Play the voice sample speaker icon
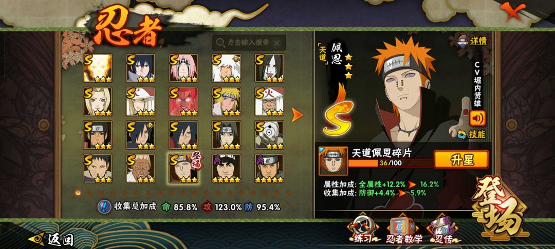This screenshot has width=555, height=249. pyautogui.click(x=477, y=118)
